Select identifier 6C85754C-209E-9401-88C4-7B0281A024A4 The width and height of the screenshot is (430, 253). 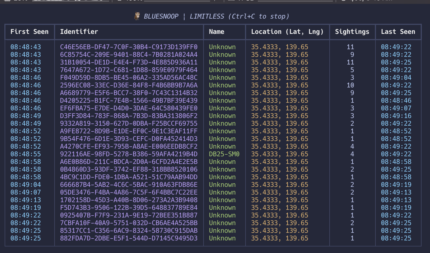(x=129, y=55)
